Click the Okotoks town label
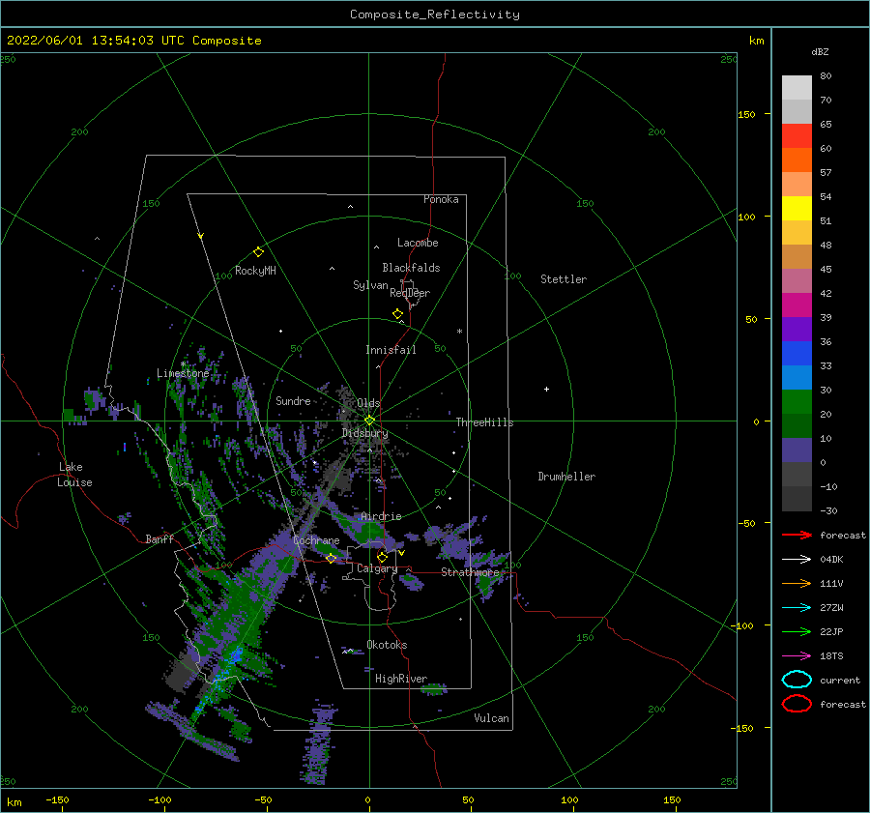This screenshot has width=870, height=813. coord(387,645)
